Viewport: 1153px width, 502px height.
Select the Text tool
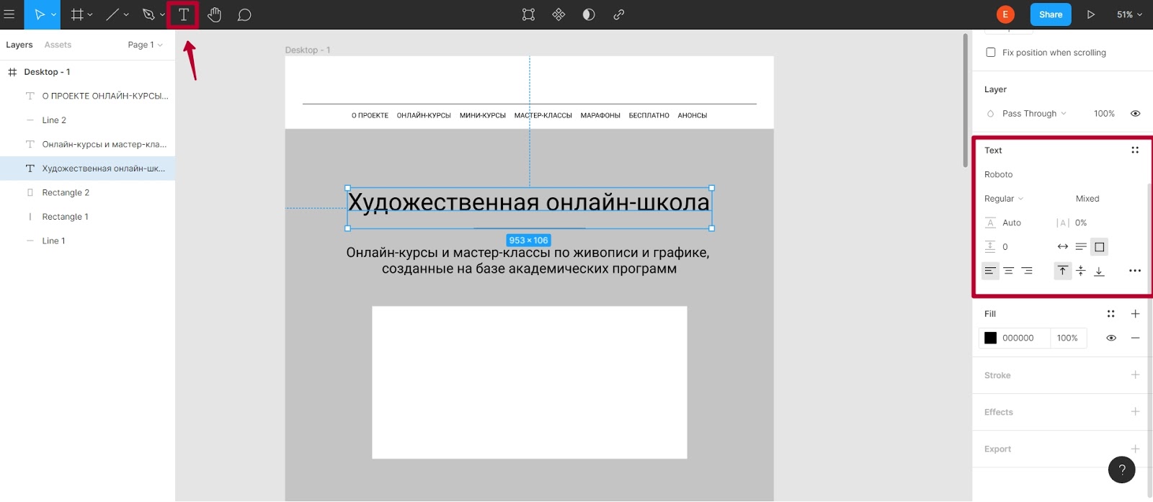(x=184, y=14)
